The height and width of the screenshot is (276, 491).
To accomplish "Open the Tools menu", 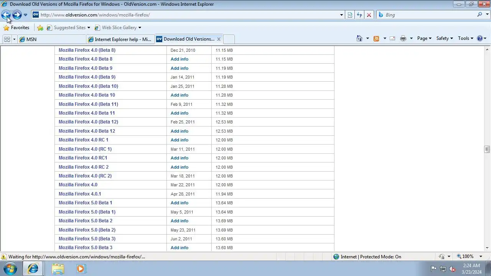I will [x=466, y=38].
